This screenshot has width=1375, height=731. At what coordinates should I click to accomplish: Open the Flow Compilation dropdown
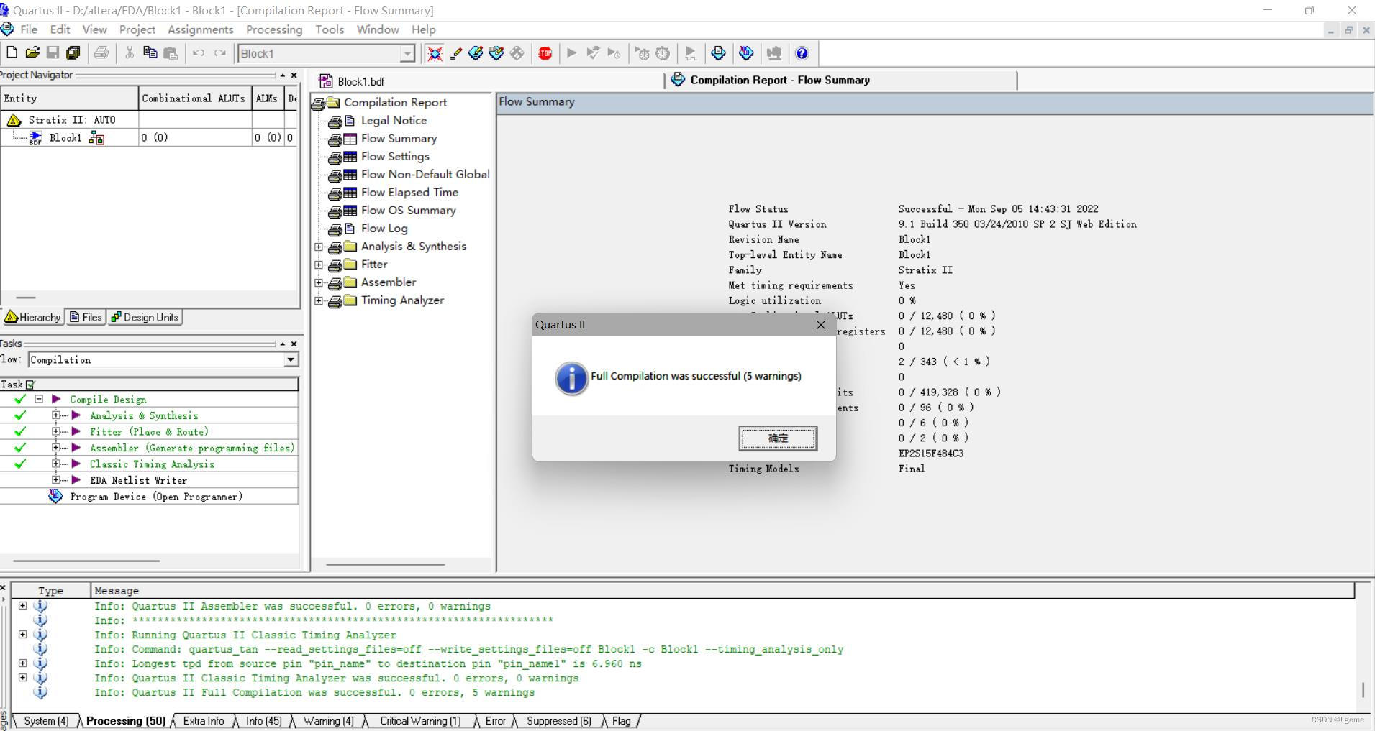click(x=291, y=359)
